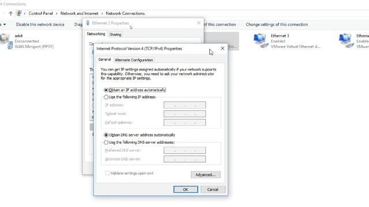Select Obtain DNS server address automatically radio

click(106, 135)
